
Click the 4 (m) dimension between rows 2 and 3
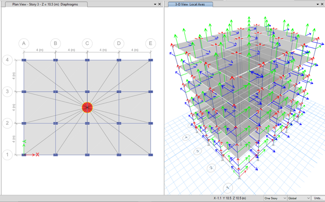14,107
